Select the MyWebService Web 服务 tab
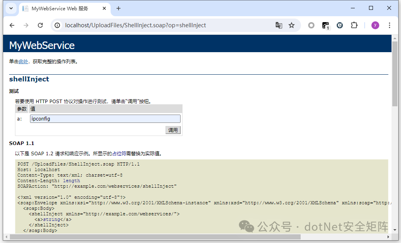This screenshot has height=243, width=401. (x=59, y=8)
